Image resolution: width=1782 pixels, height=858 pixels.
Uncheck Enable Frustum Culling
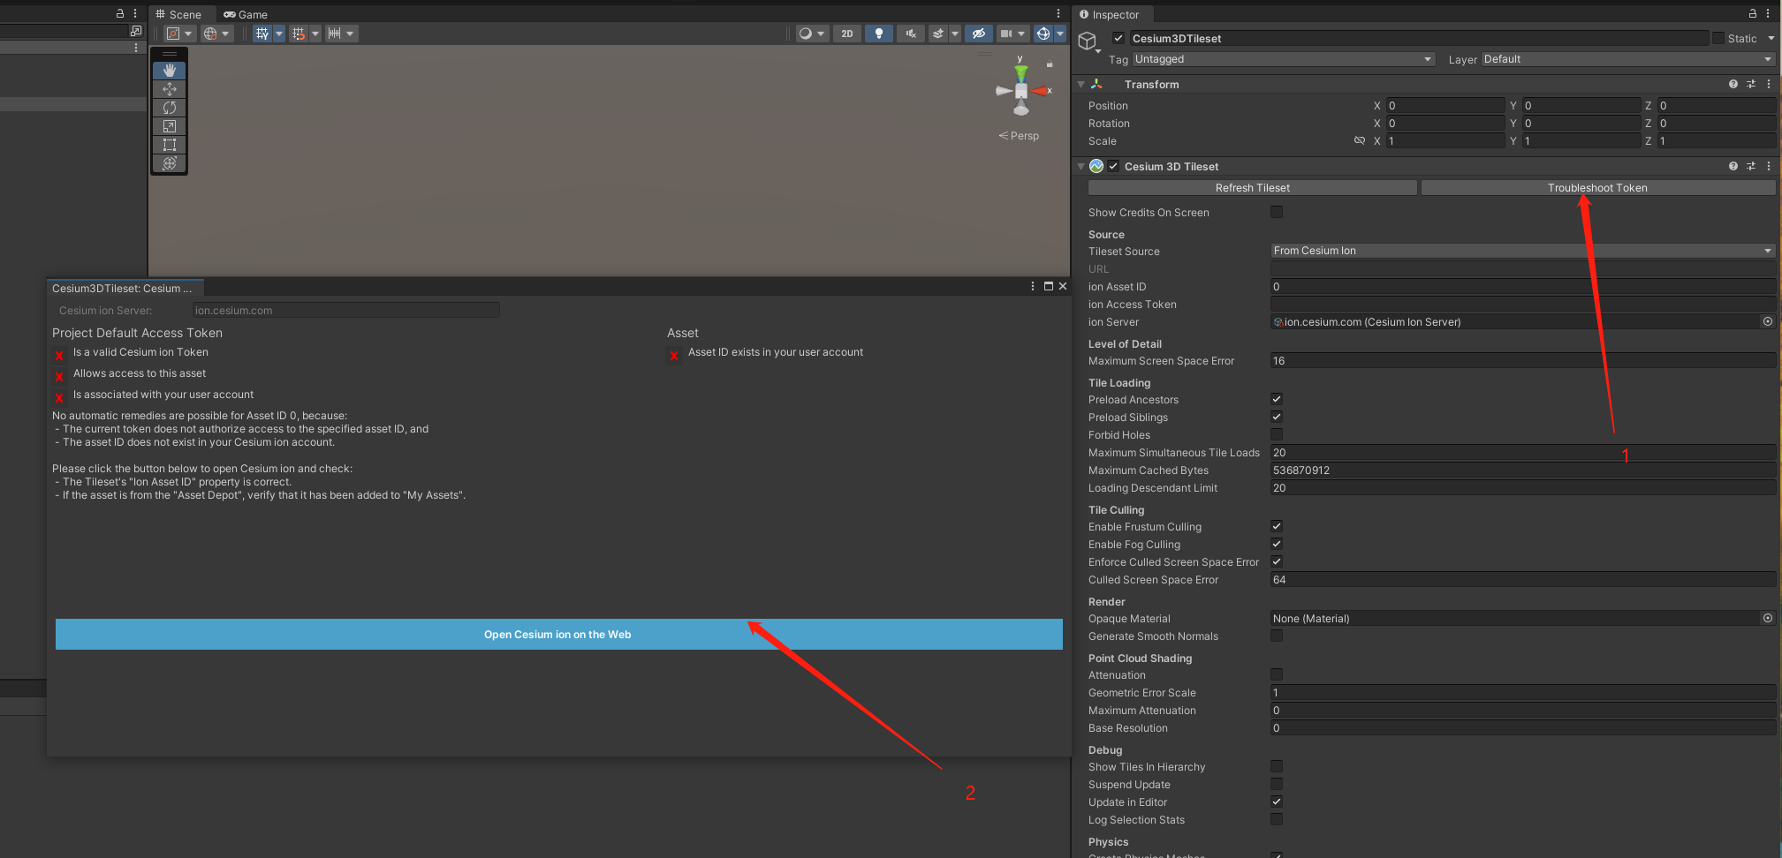coord(1277,526)
